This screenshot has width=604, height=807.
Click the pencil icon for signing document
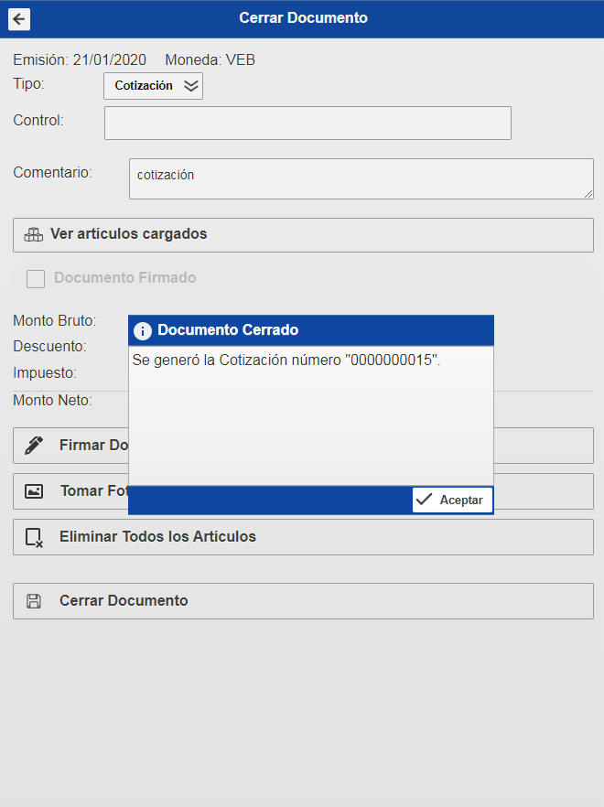(x=34, y=446)
